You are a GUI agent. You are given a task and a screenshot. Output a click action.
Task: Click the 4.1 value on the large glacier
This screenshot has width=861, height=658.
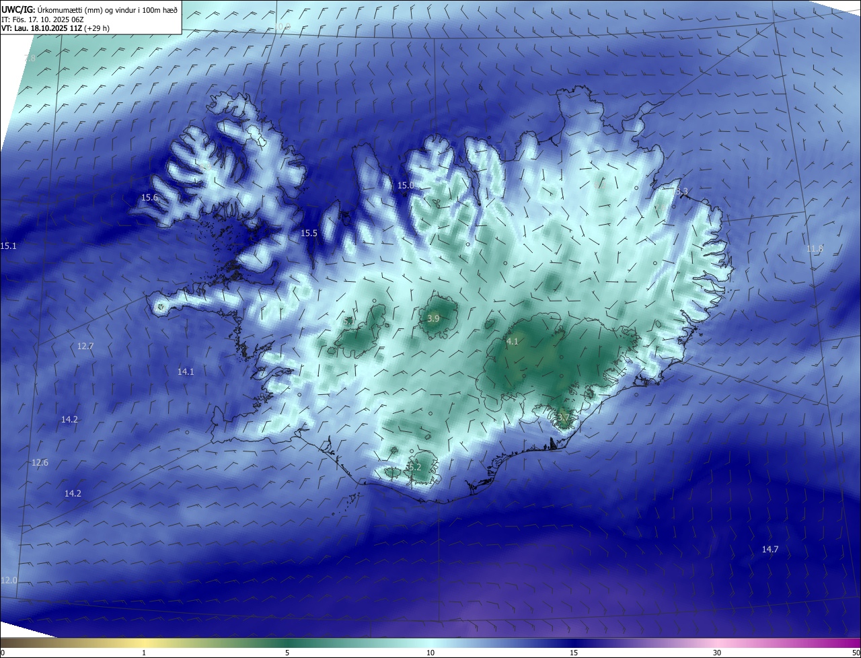tap(512, 342)
